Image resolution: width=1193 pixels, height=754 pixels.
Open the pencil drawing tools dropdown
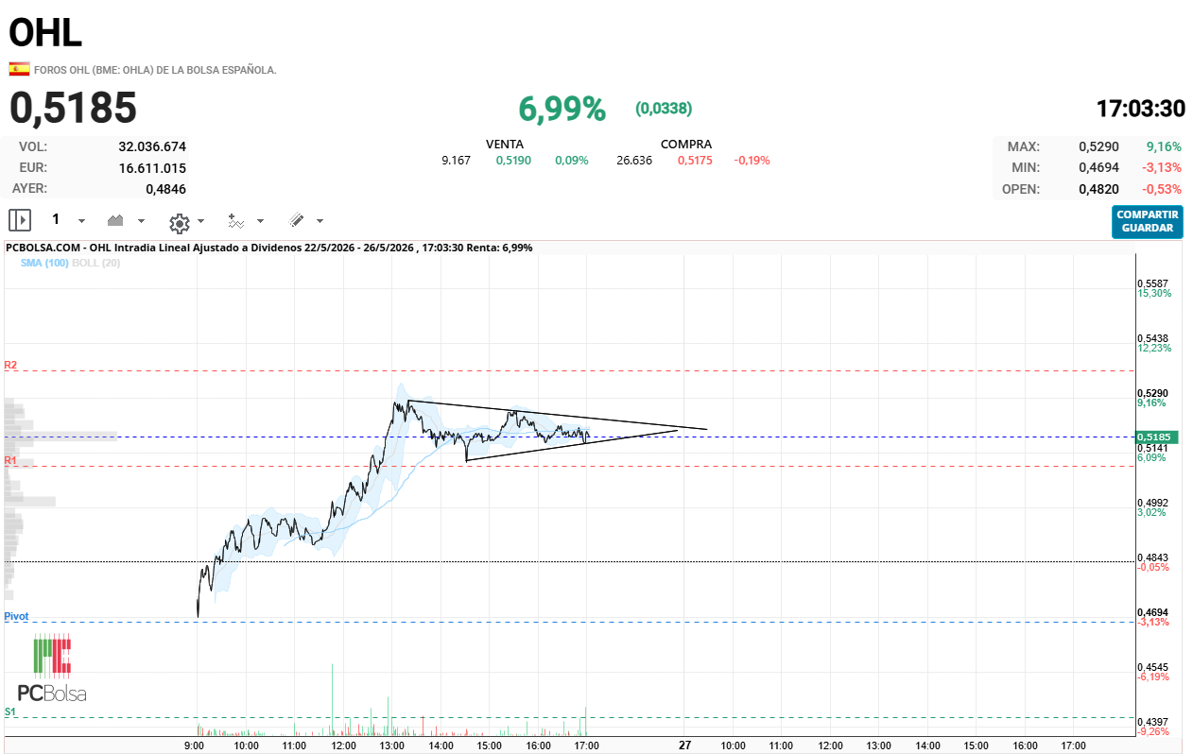coord(306,220)
